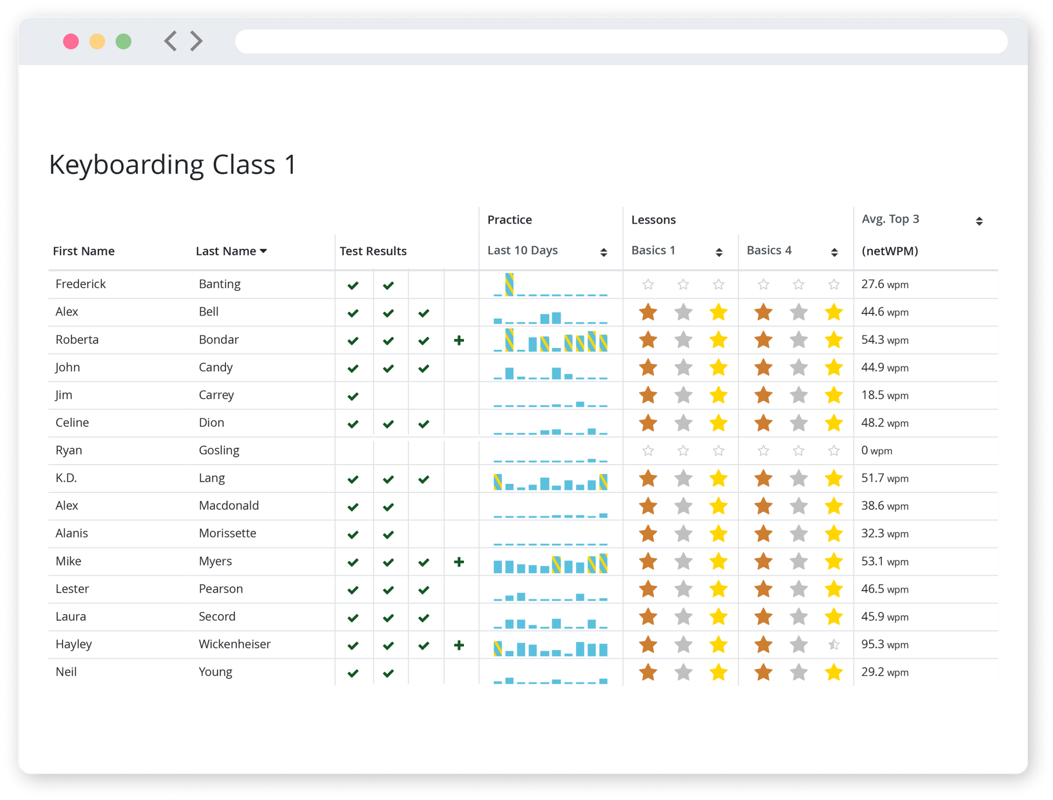Click the browser back arrow
The height and width of the screenshot is (800, 1053).
pos(171,41)
